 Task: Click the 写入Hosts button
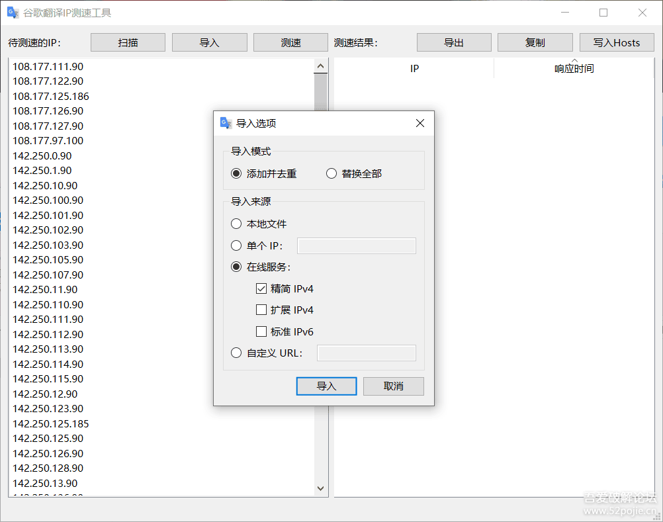click(x=617, y=43)
